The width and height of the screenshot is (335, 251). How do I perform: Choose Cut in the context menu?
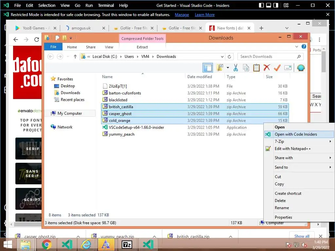299,177
